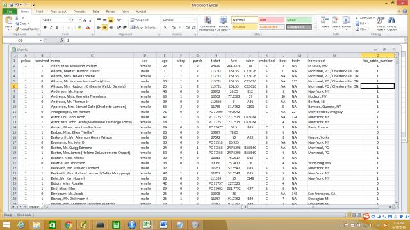Switch to the Data tab
The width and height of the screenshot is (410, 230).
pyautogui.click(x=95, y=11)
